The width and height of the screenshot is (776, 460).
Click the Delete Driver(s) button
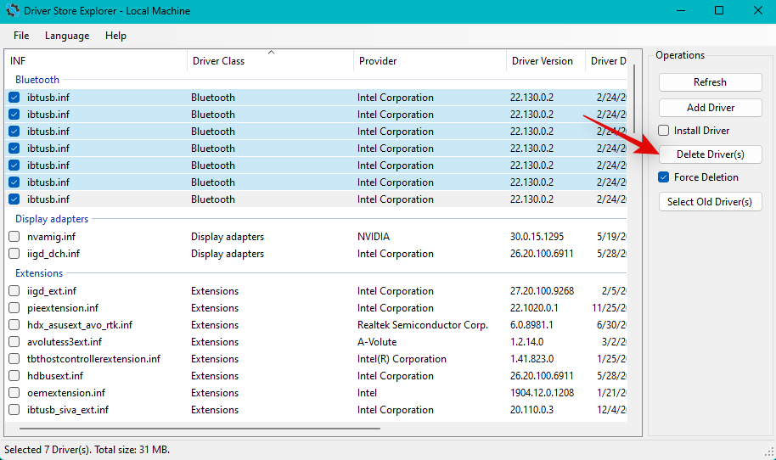point(710,154)
